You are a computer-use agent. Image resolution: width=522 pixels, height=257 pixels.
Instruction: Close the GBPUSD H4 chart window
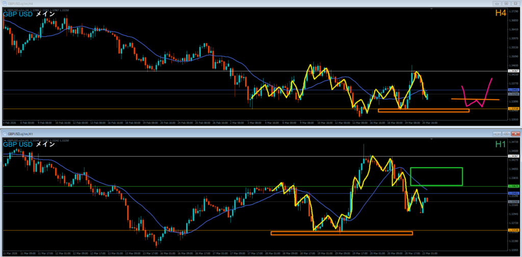(x=515, y=4)
